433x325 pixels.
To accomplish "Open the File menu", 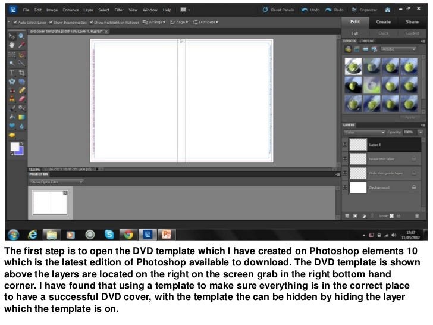I will 26,10.
